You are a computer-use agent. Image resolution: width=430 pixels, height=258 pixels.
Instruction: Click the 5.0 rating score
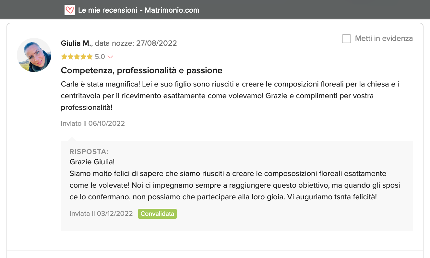point(100,57)
